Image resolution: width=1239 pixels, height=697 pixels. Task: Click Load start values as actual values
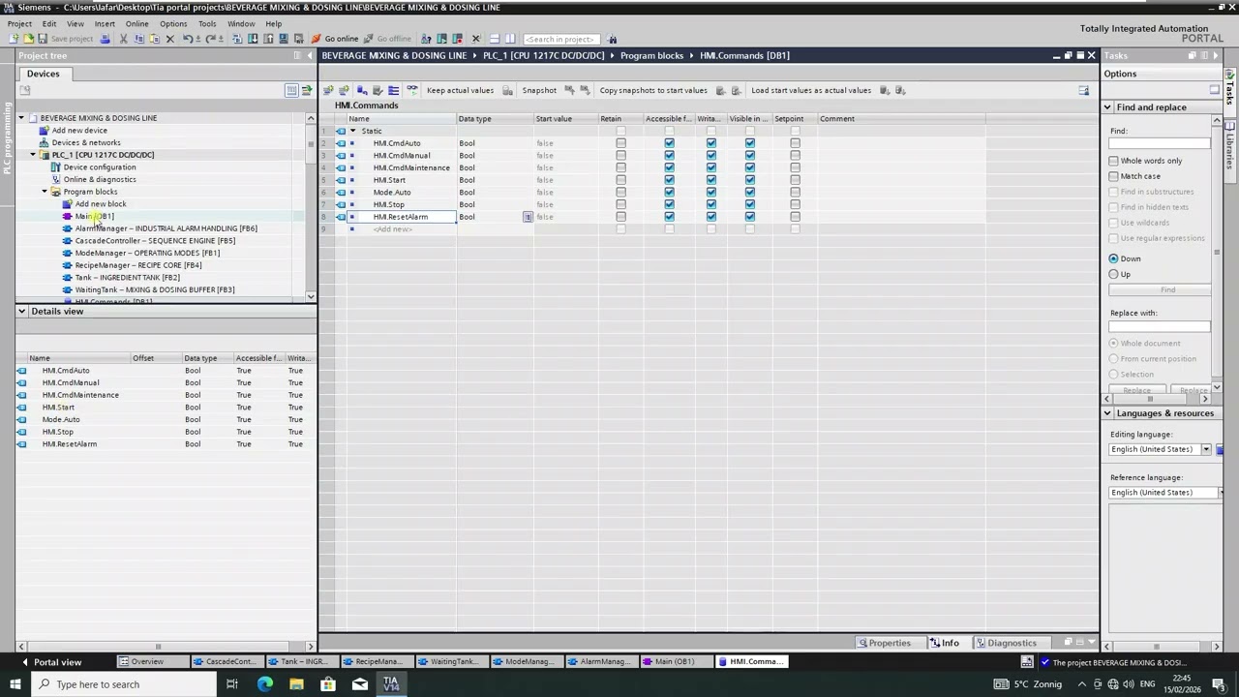[811, 90]
